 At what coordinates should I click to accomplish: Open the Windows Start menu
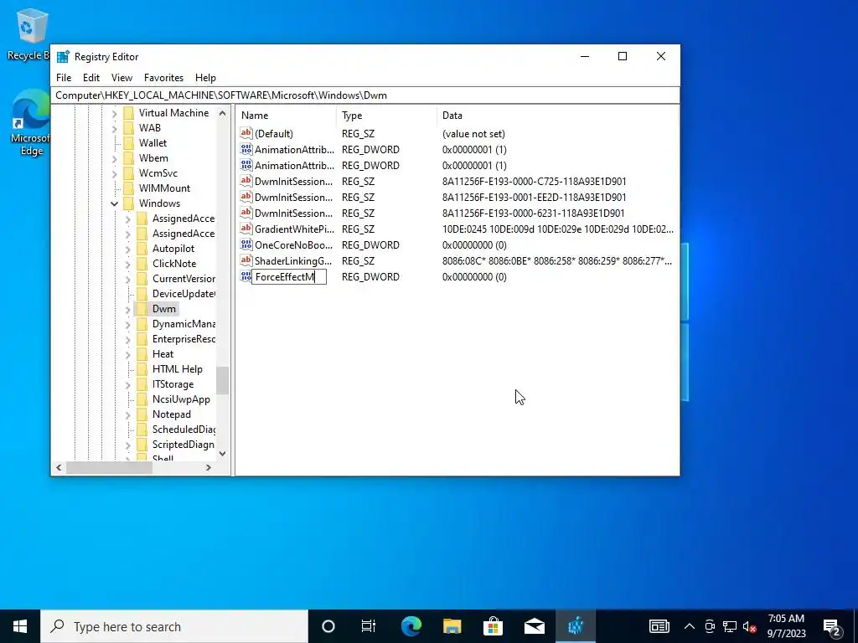pos(20,626)
